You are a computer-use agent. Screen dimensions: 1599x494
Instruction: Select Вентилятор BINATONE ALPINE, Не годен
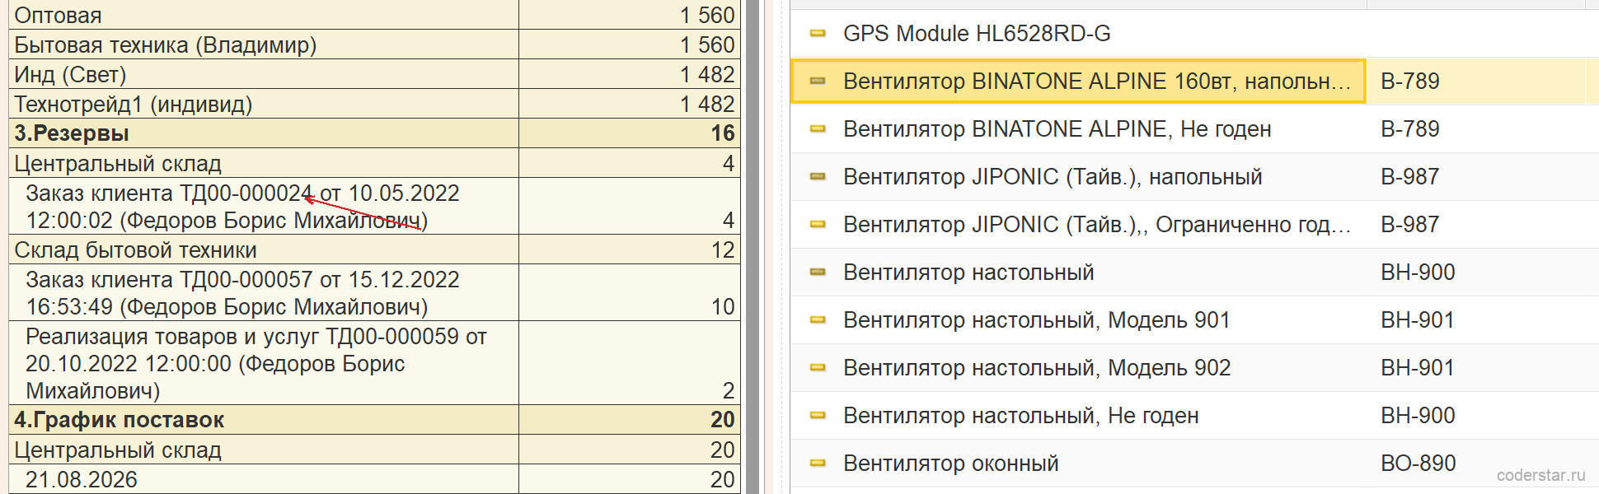pyautogui.click(x=1057, y=129)
